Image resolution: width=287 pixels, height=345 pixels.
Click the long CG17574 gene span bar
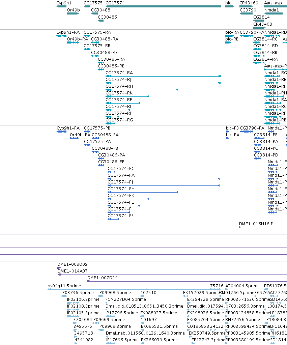(163, 6)
